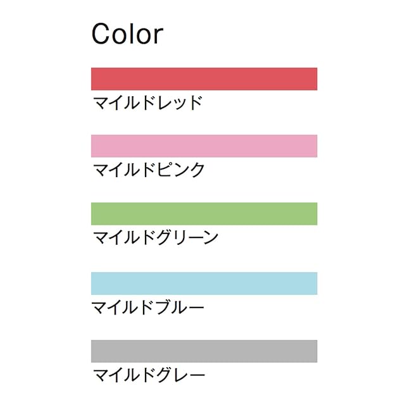Choose the color name under the green swatch
Viewport: 405px width, 405px height.
click(x=156, y=238)
